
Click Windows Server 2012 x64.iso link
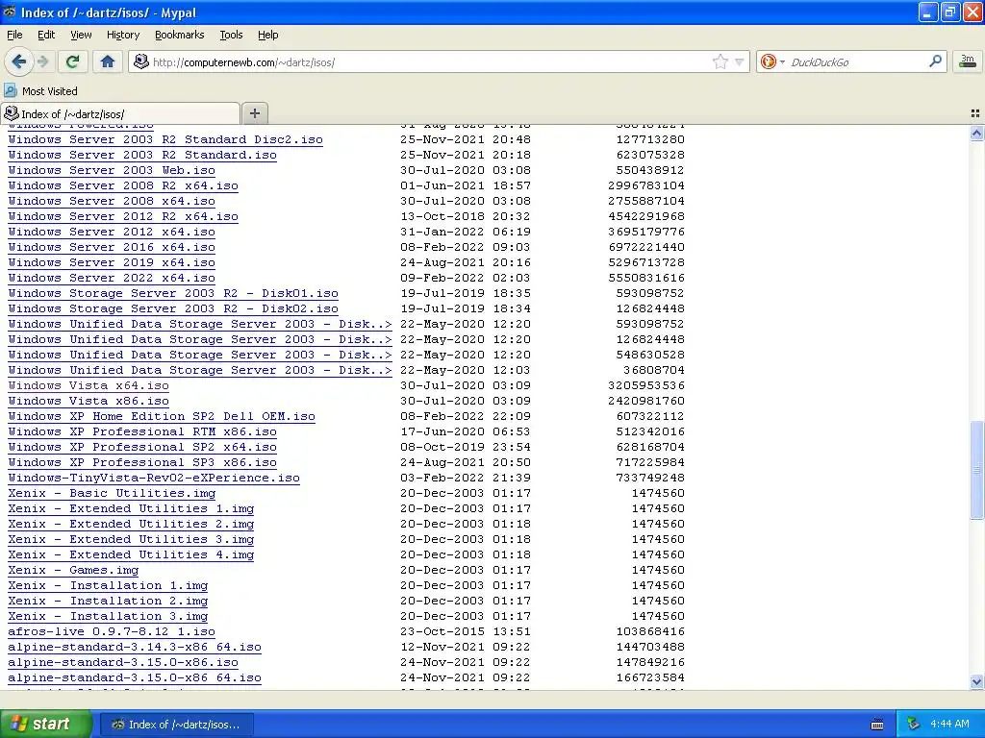click(x=112, y=232)
